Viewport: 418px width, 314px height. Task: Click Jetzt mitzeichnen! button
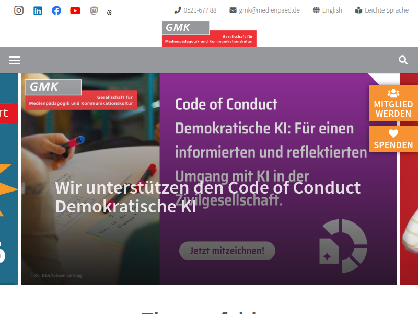click(227, 251)
